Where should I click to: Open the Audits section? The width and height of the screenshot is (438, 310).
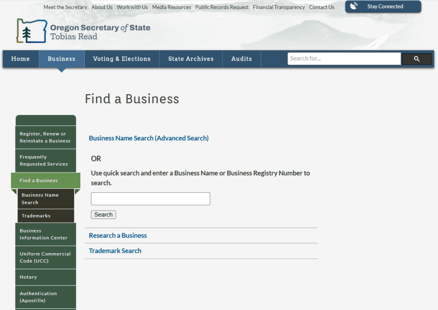click(241, 59)
